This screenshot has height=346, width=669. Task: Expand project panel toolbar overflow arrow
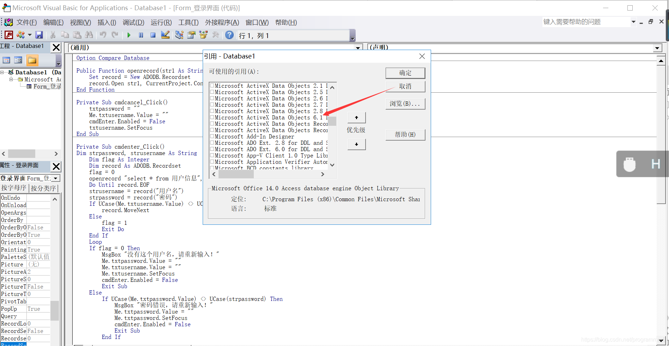59,61
